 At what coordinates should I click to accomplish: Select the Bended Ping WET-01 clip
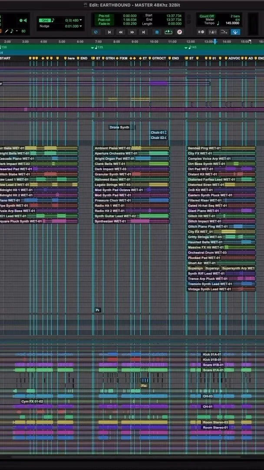[x=221, y=148]
